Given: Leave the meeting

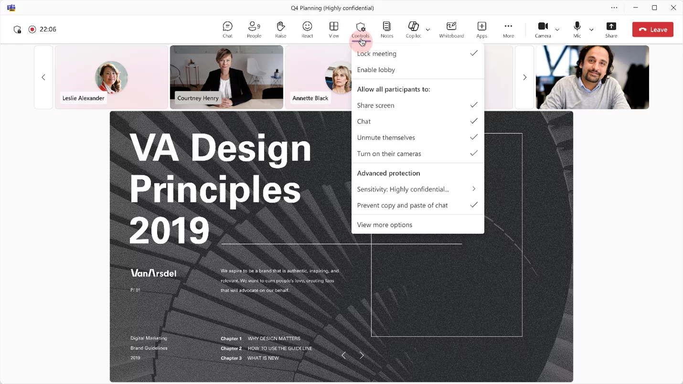Looking at the screenshot, I should [652, 30].
